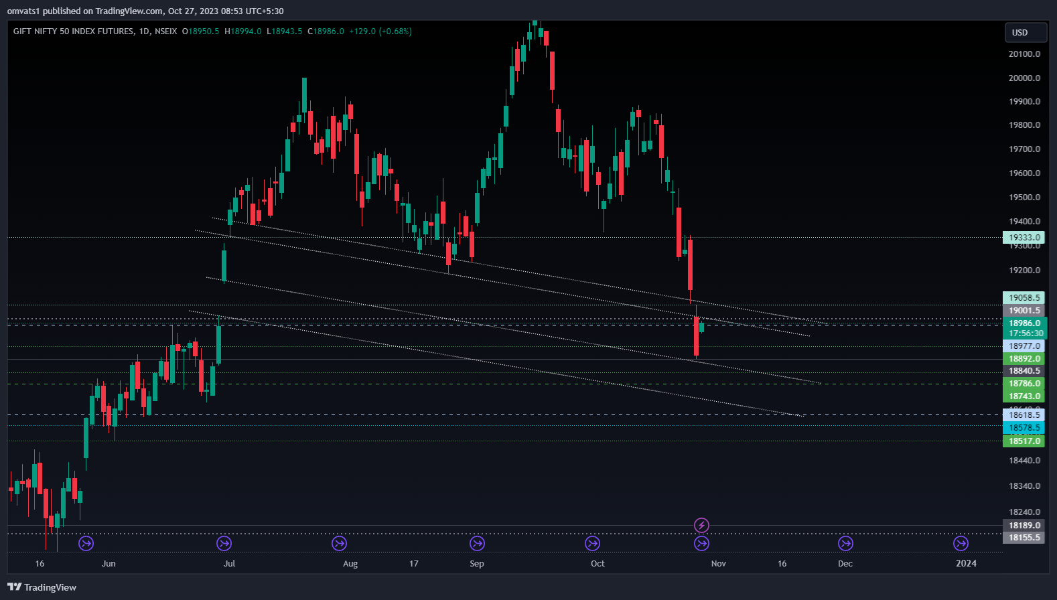This screenshot has height=600, width=1057.
Task: Click the current price label 18986.0
Action: [1024, 323]
